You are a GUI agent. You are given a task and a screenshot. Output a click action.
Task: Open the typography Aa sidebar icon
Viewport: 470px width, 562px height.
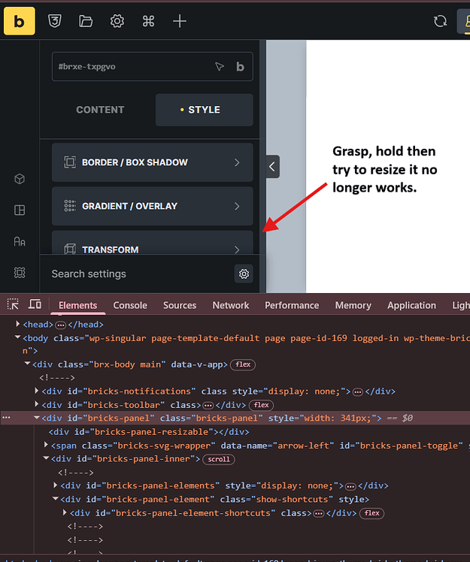tap(20, 241)
